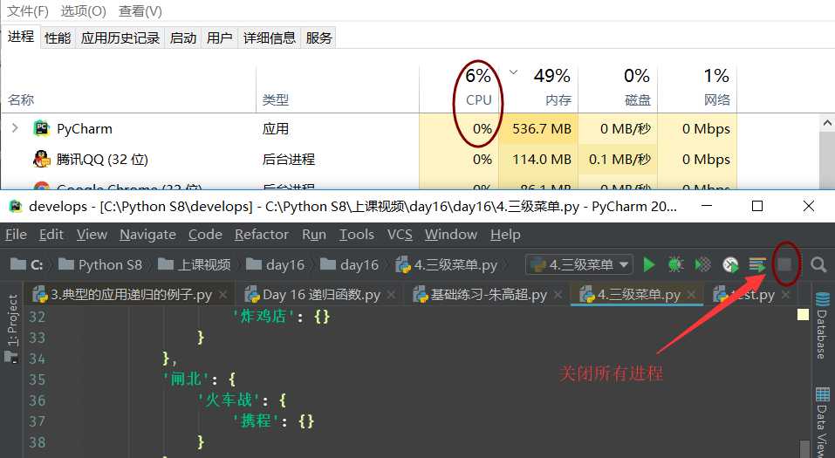Click the 4.三级菜单.py breadcrumb file

click(x=446, y=264)
